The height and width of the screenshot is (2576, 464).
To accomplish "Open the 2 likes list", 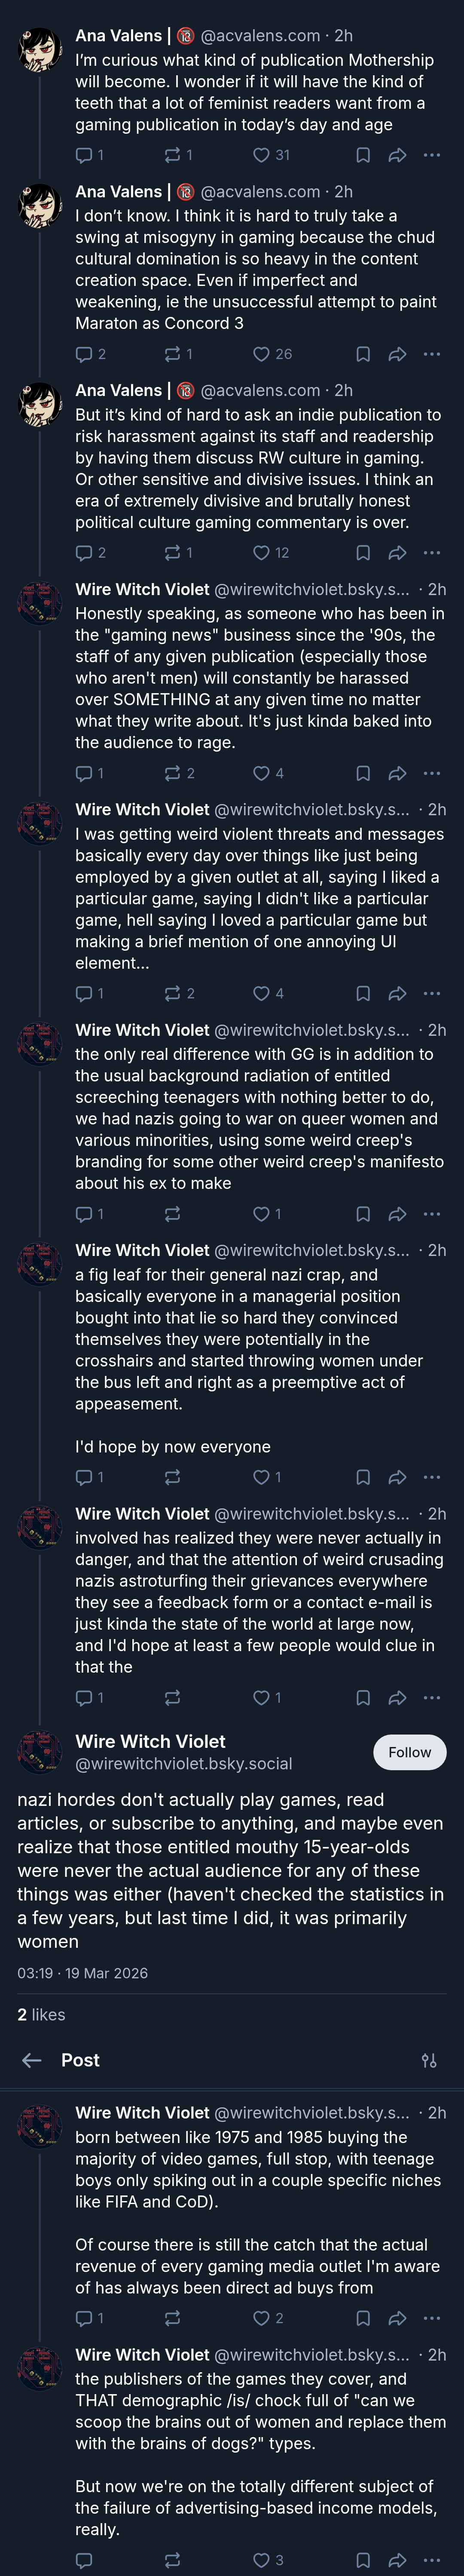I will [41, 2014].
